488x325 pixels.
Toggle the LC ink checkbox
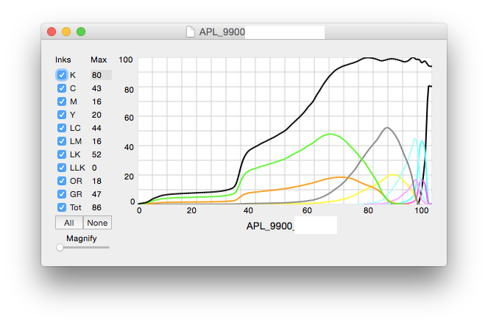[62, 128]
